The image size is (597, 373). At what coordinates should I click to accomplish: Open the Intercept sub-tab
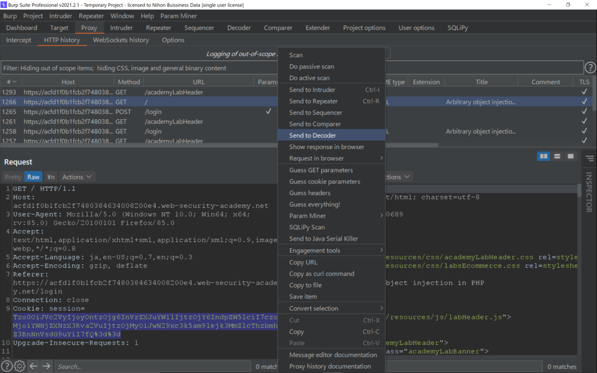point(18,40)
